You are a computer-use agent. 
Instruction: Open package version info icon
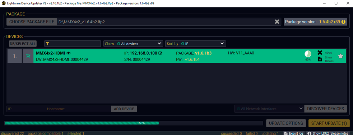click(343, 22)
